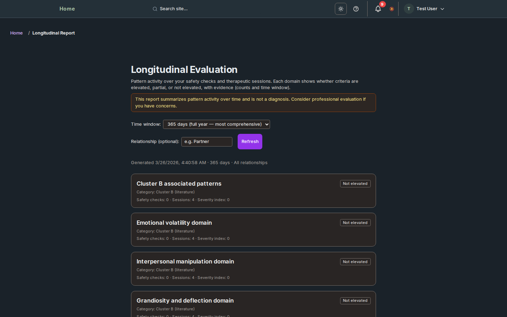Select Home in the navigation bar

(x=67, y=9)
